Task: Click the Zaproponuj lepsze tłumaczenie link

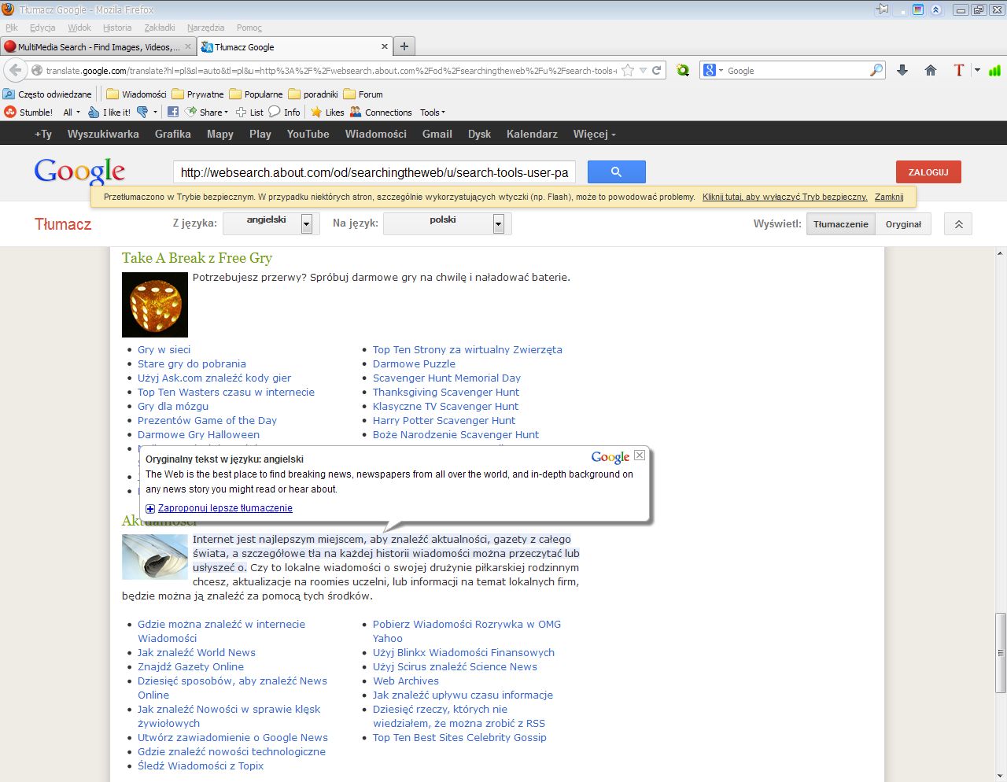Action: click(225, 508)
